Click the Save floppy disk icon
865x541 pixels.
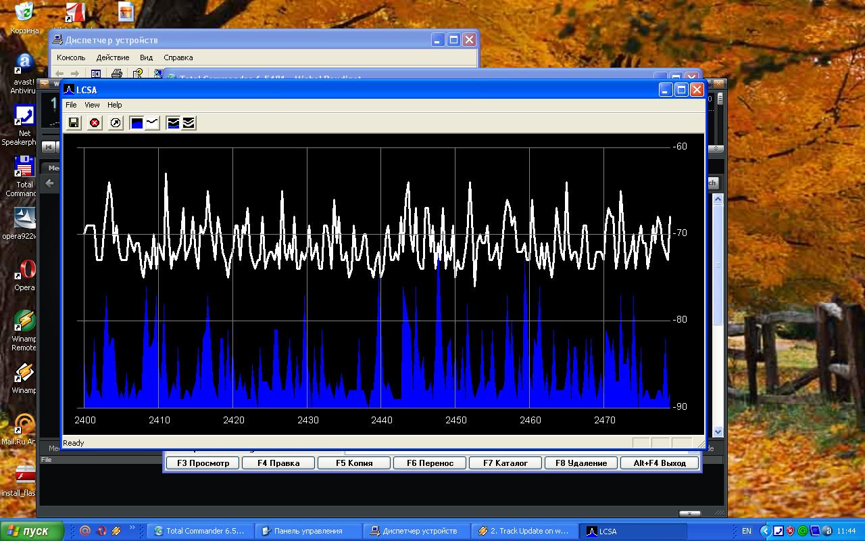(x=74, y=122)
